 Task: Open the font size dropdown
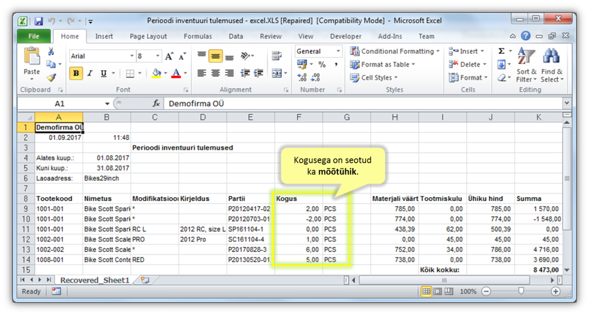click(x=158, y=56)
